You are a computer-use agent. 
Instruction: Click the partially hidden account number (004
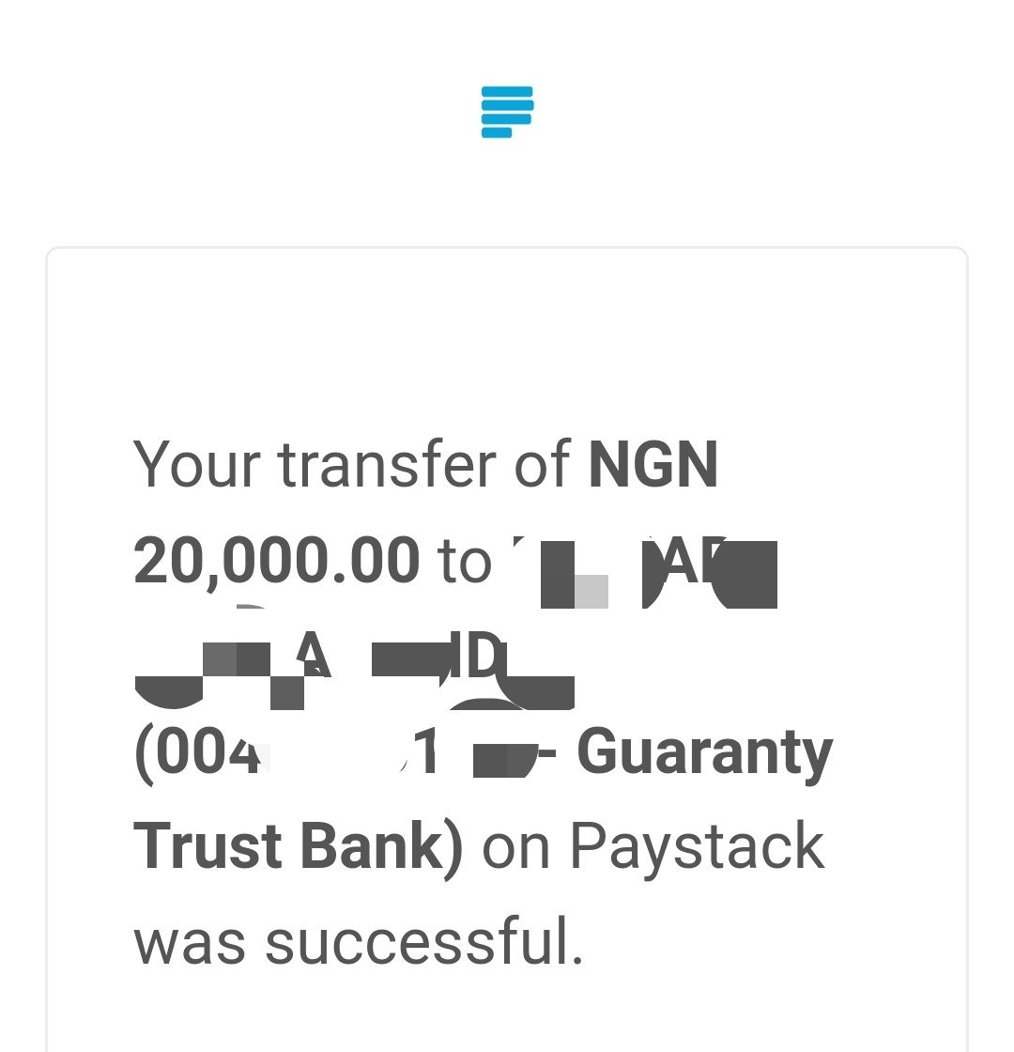pyautogui.click(x=198, y=752)
